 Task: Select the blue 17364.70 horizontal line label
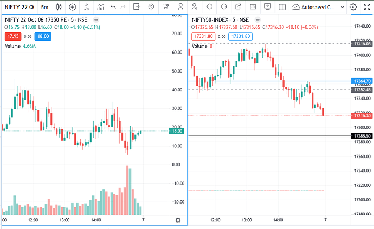pyautogui.click(x=362, y=81)
